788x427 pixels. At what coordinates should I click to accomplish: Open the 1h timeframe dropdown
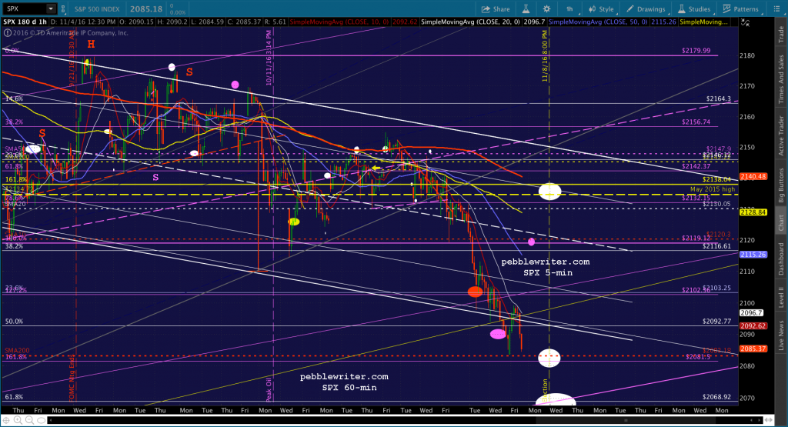[x=570, y=9]
